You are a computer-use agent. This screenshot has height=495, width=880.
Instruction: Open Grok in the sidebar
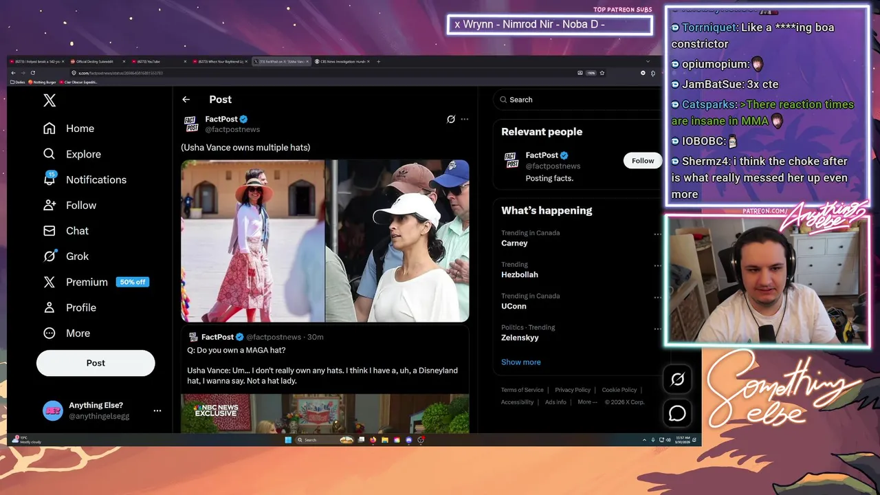click(66, 256)
